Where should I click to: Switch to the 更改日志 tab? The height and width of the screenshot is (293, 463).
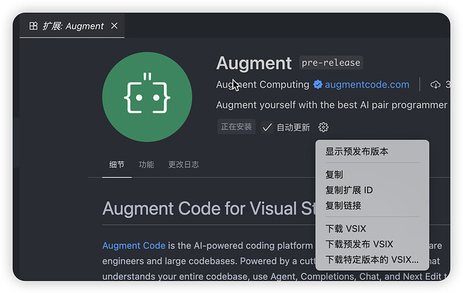tap(183, 165)
